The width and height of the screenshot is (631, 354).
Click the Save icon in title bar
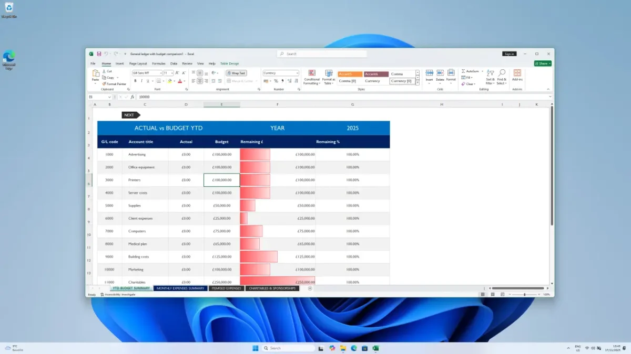coord(98,53)
